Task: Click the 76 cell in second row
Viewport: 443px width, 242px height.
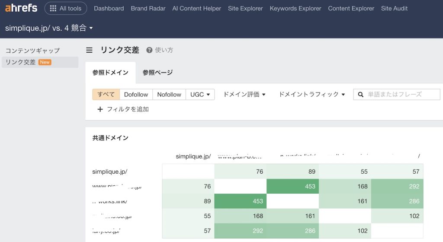Action: (188, 186)
